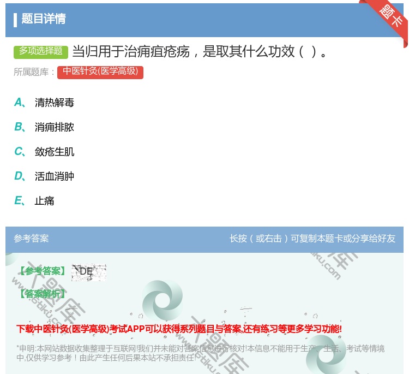
Task: Click the 题目详情 header title
Action: point(44,19)
